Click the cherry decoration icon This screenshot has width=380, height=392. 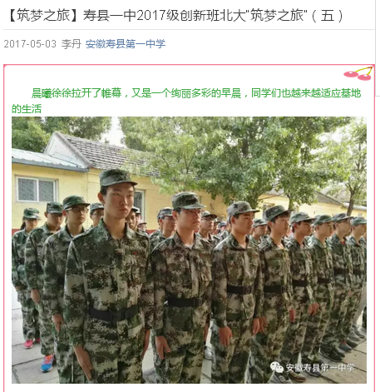(358, 73)
